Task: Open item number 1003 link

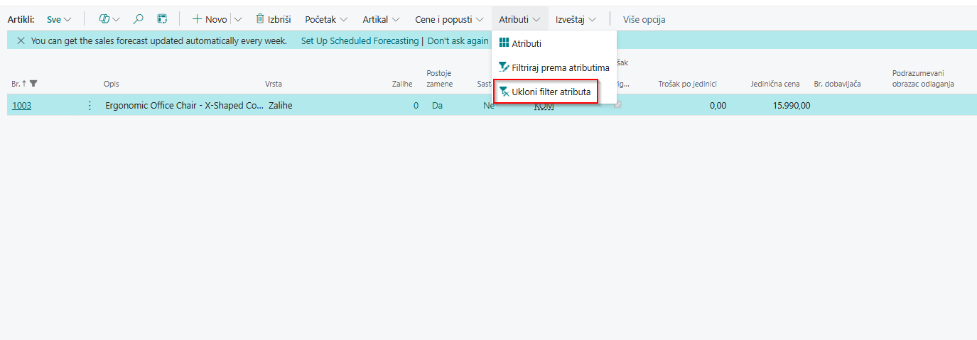Action: coord(21,106)
